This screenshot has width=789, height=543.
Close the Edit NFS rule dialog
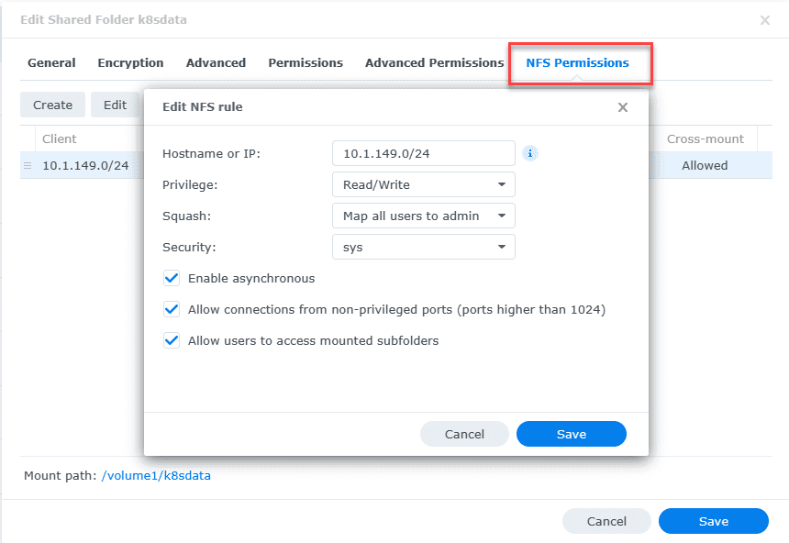coord(623,107)
